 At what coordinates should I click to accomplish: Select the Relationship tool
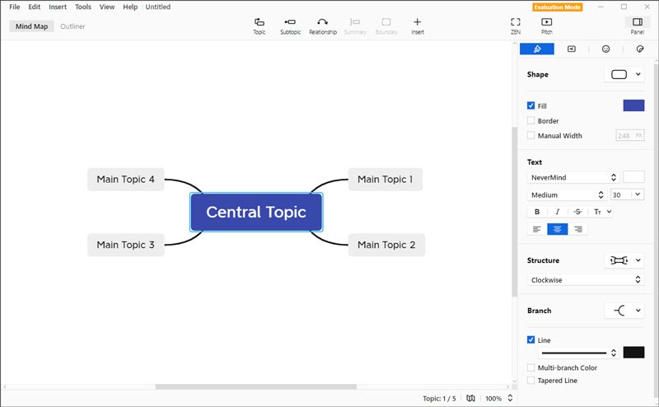(x=322, y=26)
